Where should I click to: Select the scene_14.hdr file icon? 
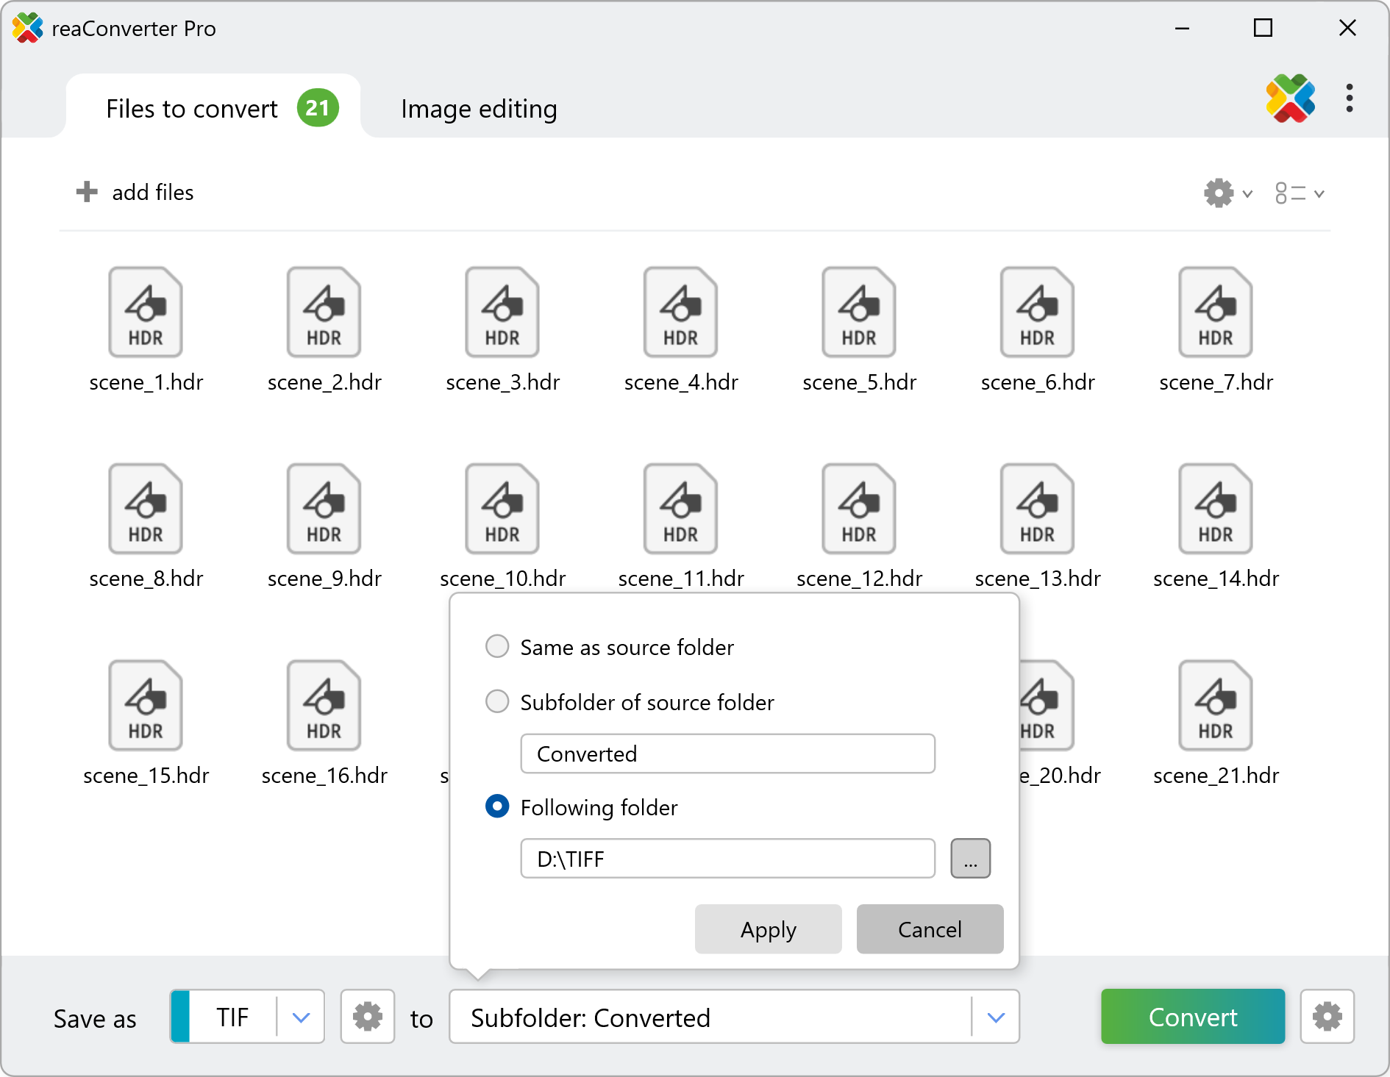(x=1215, y=509)
